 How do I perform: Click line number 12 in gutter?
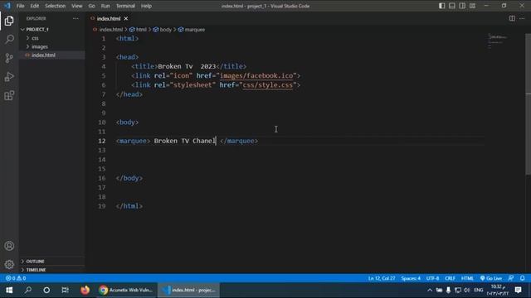pos(102,141)
